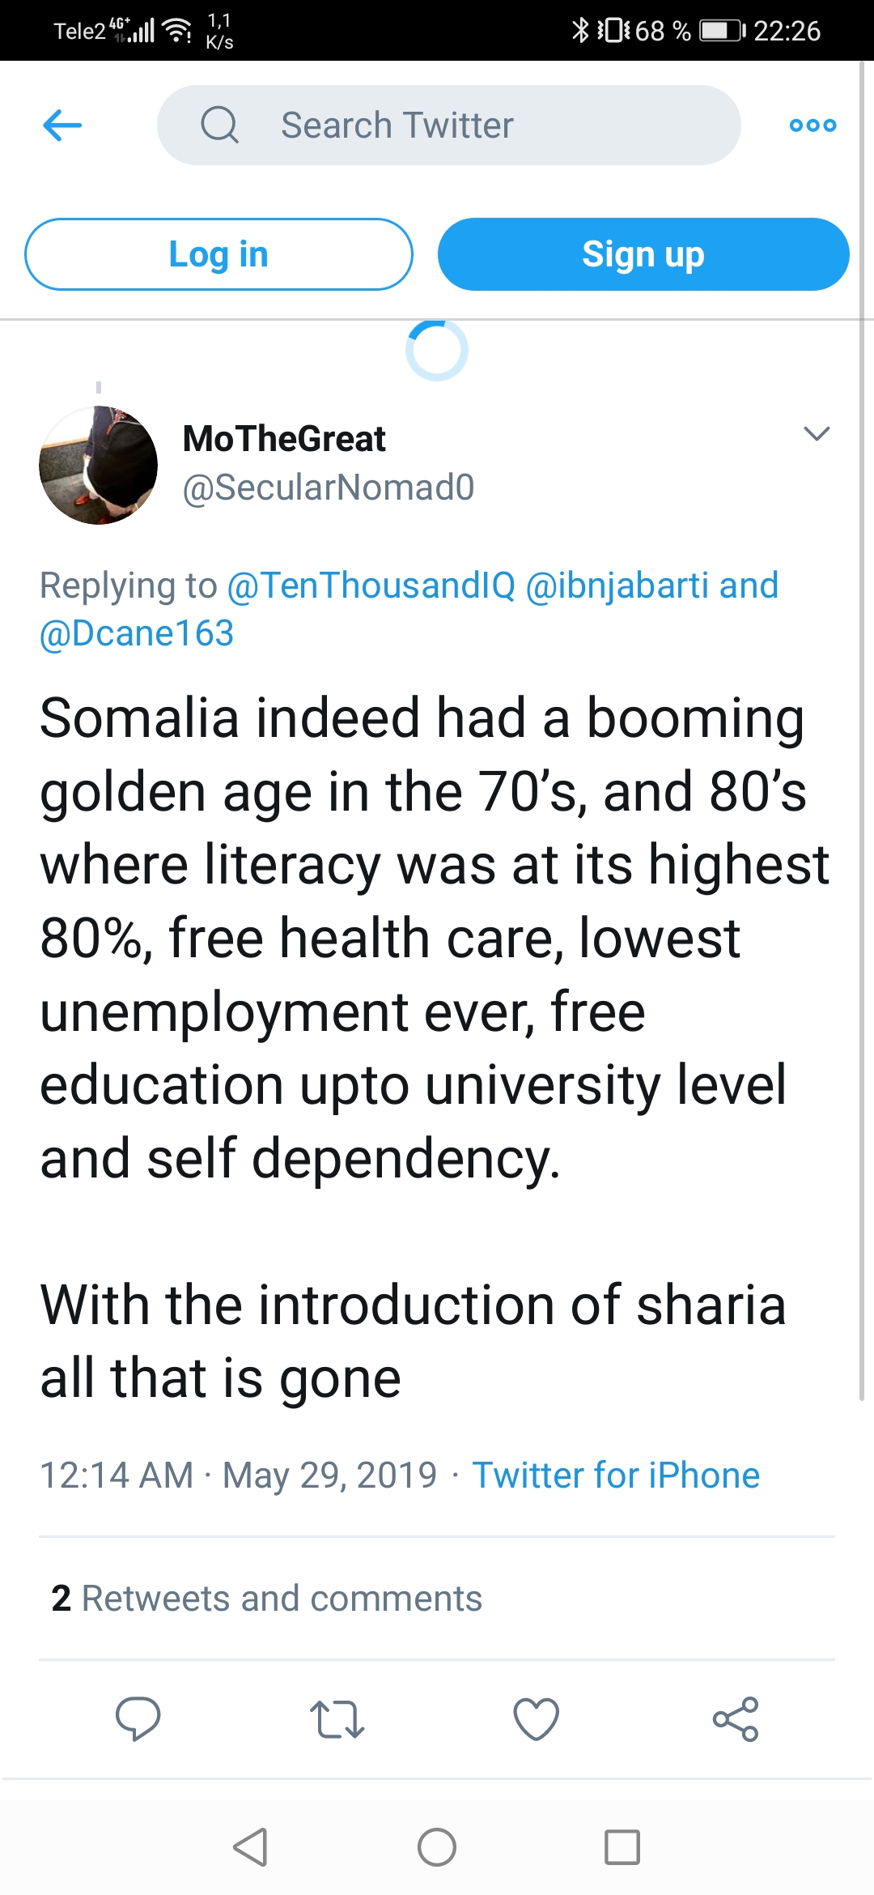Click the Log in button
Image resolution: width=874 pixels, height=1895 pixels.
tap(218, 254)
